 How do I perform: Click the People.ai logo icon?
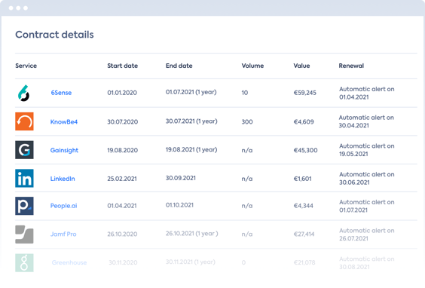[24, 206]
